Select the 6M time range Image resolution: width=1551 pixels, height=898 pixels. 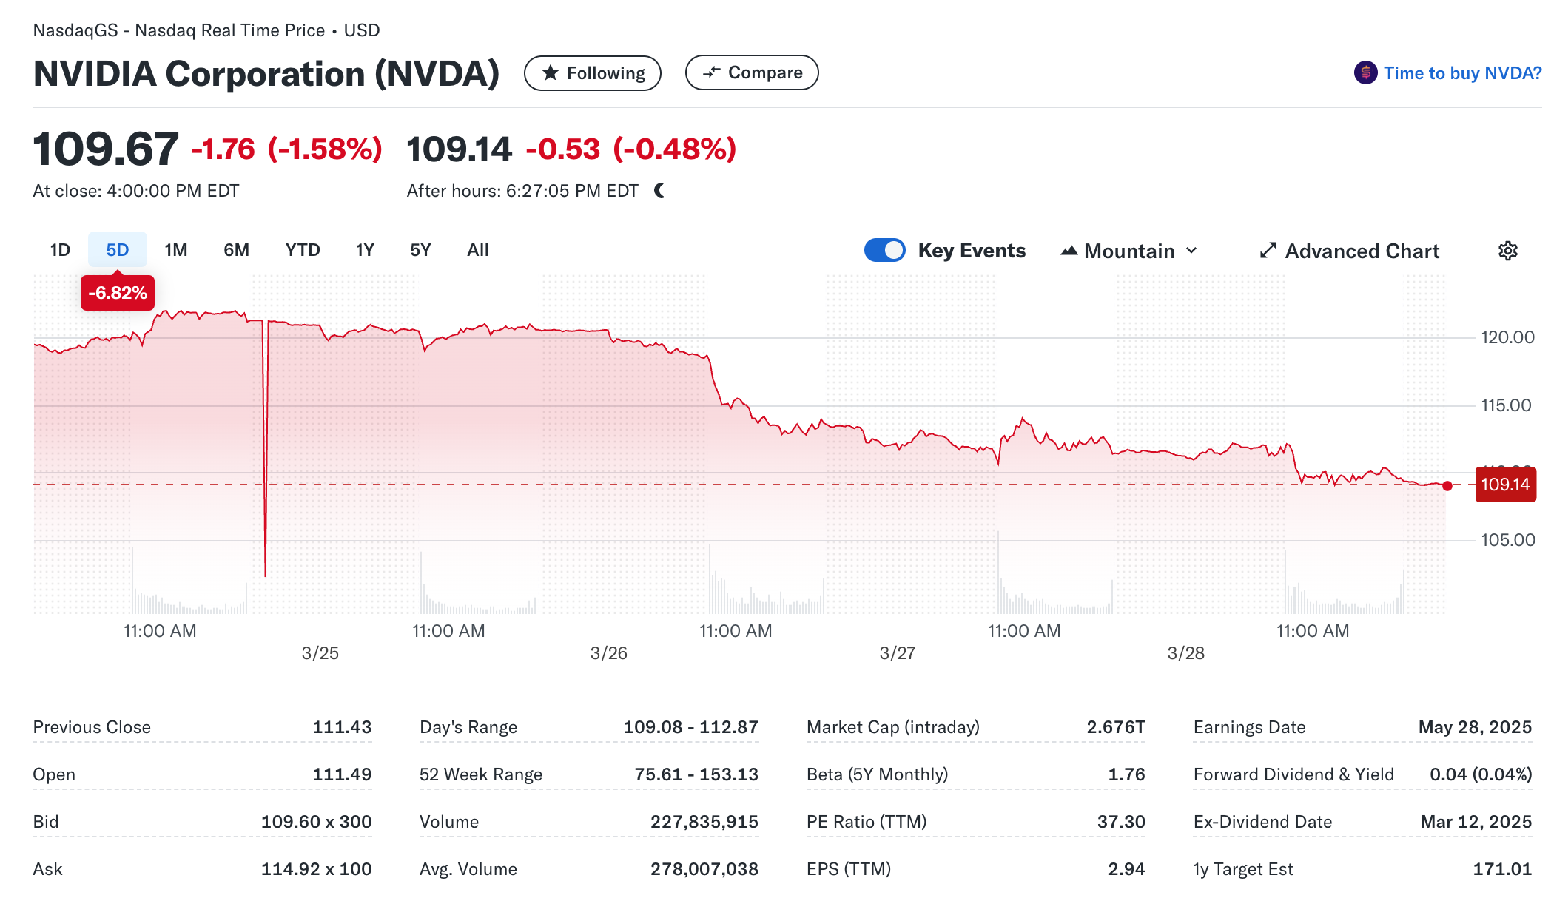(x=236, y=250)
